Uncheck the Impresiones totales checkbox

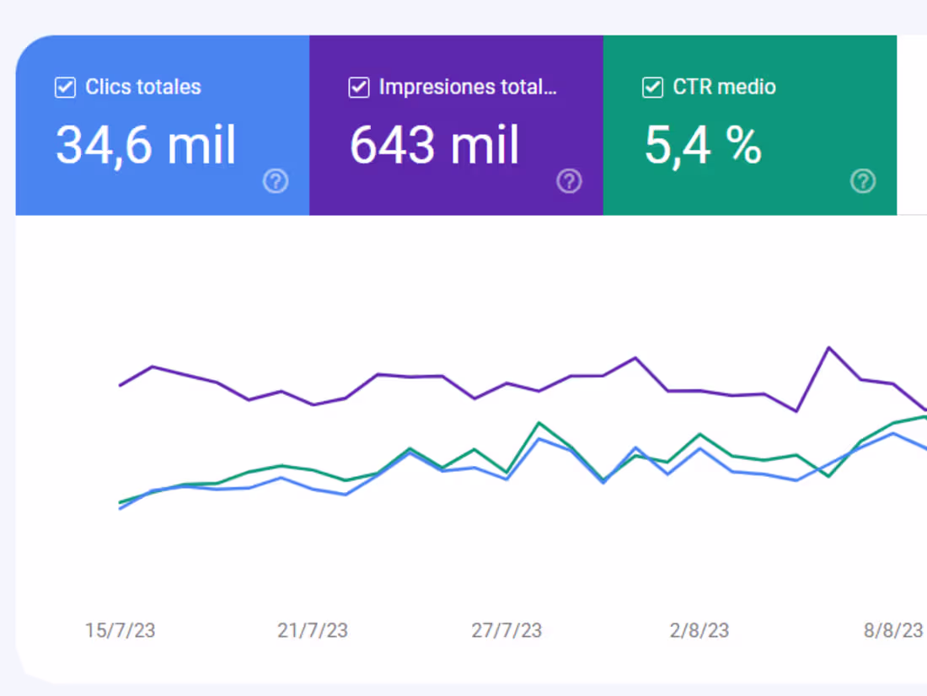coord(358,87)
